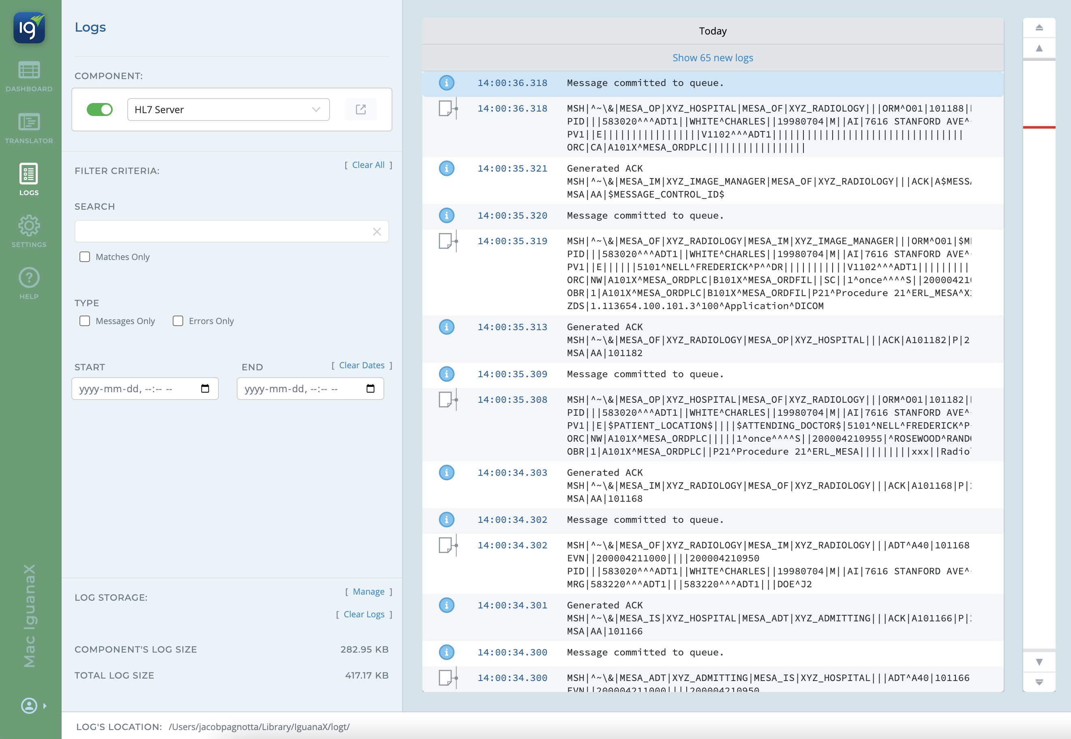
Task: Click the info icon at 14:00:35.309
Action: coord(446,374)
